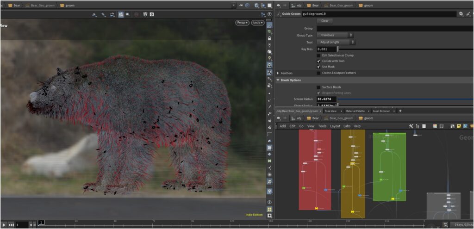The image size is (474, 229).
Task: Click the Screen Radius value field
Action: [x=326, y=99]
